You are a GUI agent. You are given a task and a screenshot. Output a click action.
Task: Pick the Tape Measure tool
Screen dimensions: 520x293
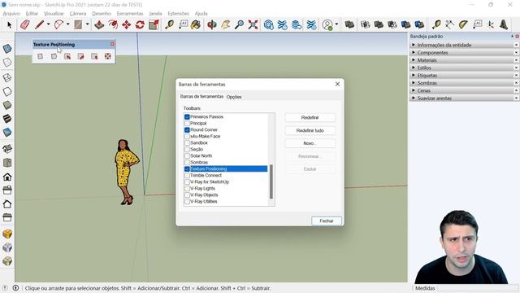click(x=170, y=25)
